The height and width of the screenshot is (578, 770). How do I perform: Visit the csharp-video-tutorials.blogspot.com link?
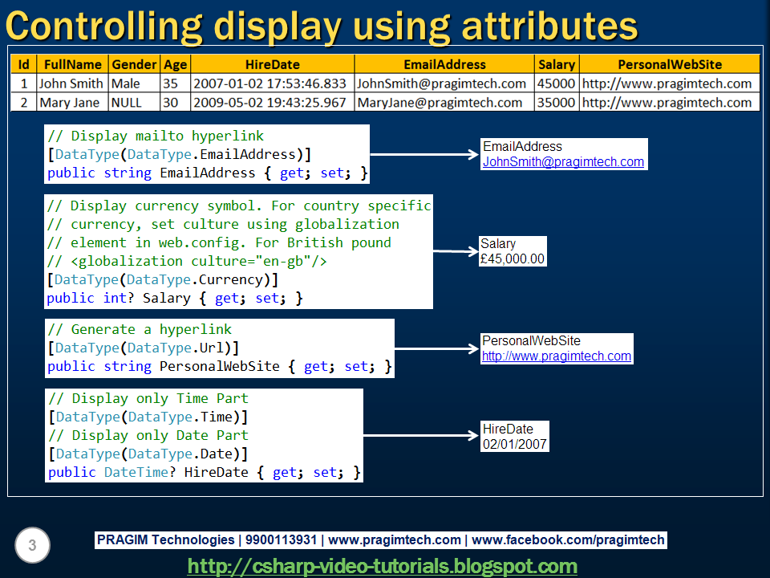point(382,566)
